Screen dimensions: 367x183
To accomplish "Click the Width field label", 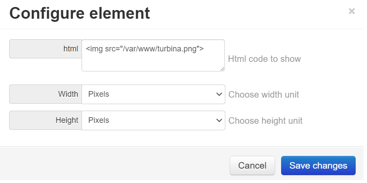I will (68, 94).
